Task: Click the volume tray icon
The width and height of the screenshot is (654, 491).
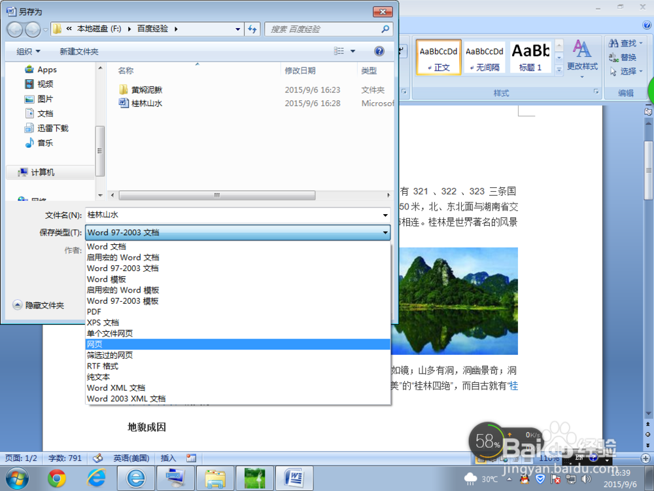Action: click(587, 479)
